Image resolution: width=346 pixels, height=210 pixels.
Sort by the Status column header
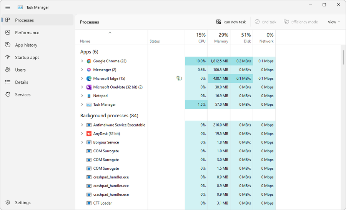coord(166,37)
